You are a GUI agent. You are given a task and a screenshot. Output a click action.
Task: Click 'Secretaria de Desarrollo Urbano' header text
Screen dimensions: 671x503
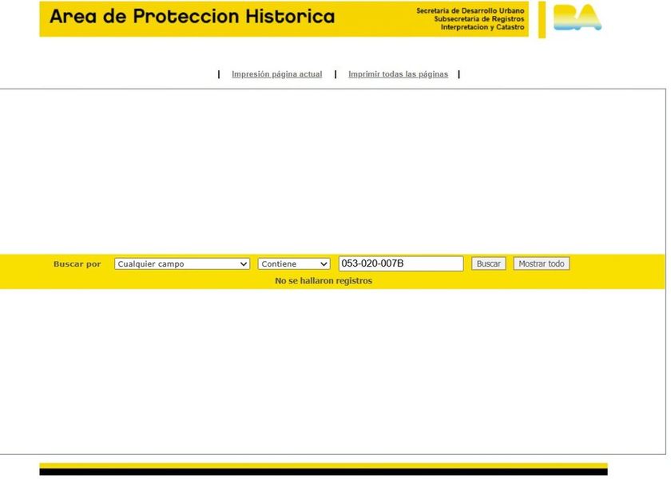470,10
